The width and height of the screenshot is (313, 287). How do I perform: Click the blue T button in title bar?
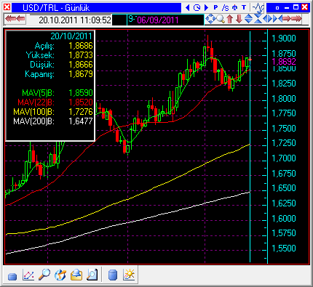tap(244, 7)
